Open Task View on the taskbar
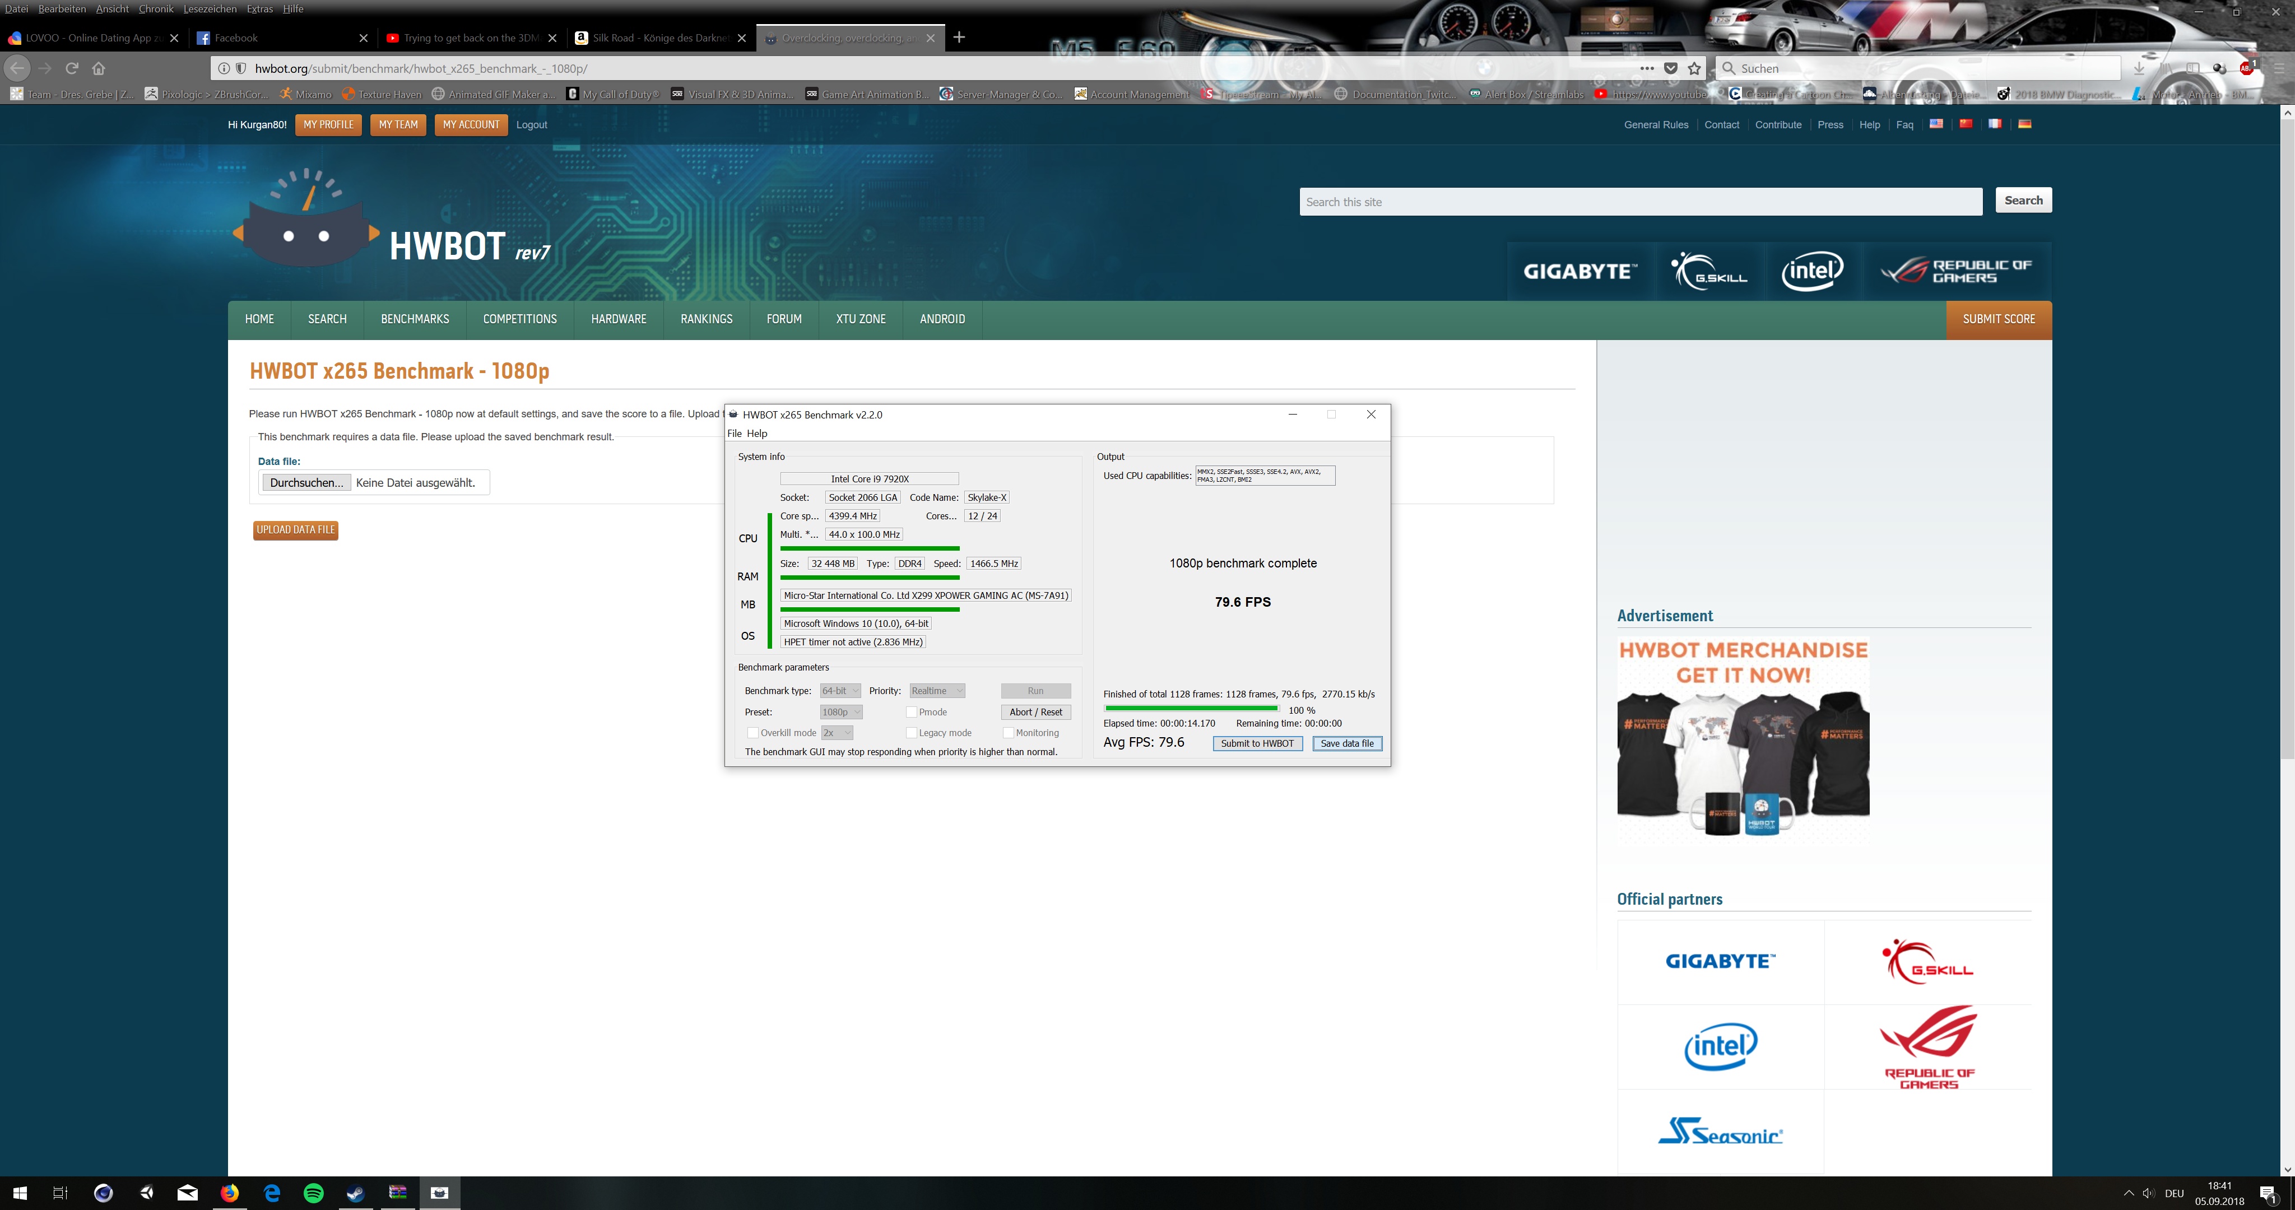The width and height of the screenshot is (2295, 1210). [x=60, y=1192]
